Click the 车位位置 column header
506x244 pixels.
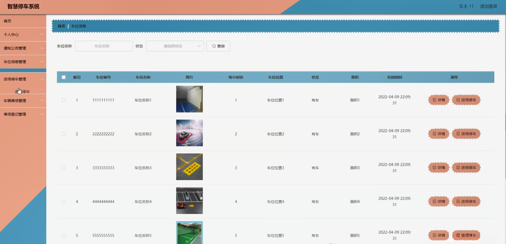[276, 77]
